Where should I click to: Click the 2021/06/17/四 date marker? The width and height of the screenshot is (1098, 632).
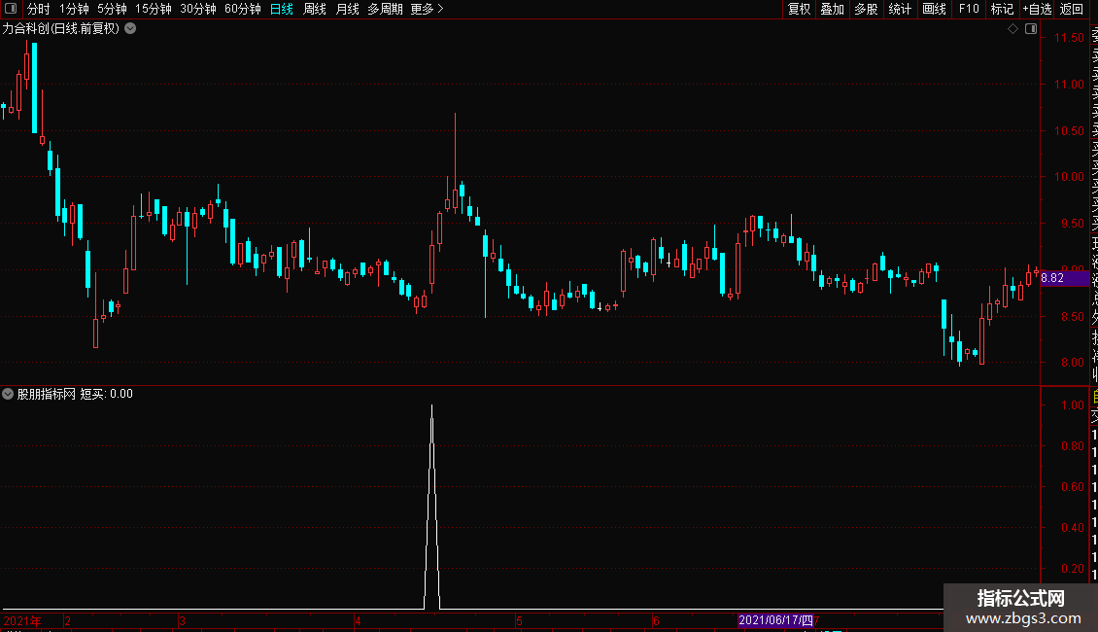pos(775,620)
